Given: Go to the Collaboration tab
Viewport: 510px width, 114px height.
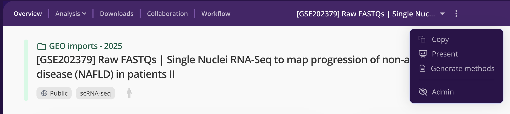Looking at the screenshot, I should click(167, 14).
